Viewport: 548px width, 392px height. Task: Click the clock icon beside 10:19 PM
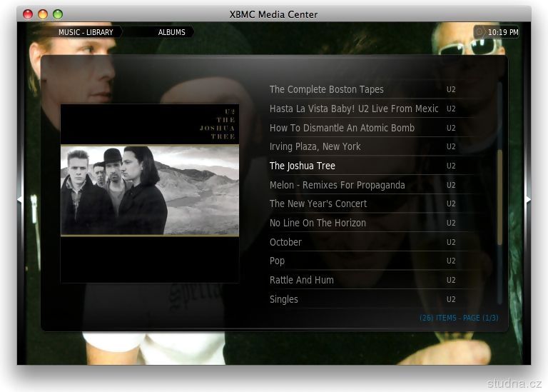(x=479, y=32)
